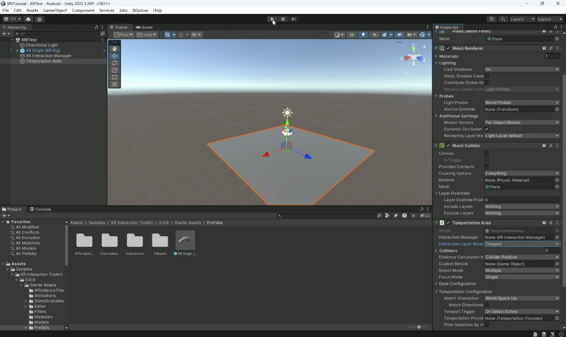This screenshot has height=337, width=566.
Task: Open Project search by label icon
Action: tap(396, 215)
